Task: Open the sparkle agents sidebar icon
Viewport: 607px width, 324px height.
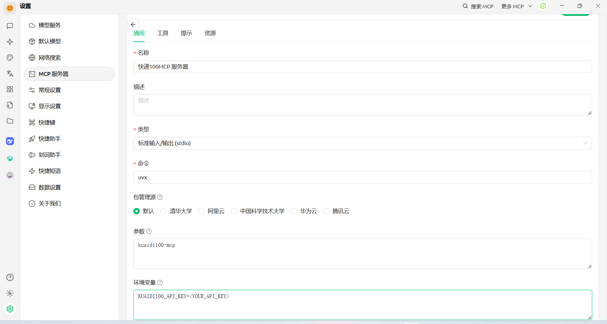Action: pos(10,42)
